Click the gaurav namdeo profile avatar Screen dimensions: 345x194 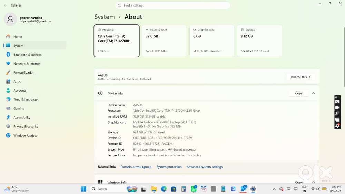[x=10, y=19]
